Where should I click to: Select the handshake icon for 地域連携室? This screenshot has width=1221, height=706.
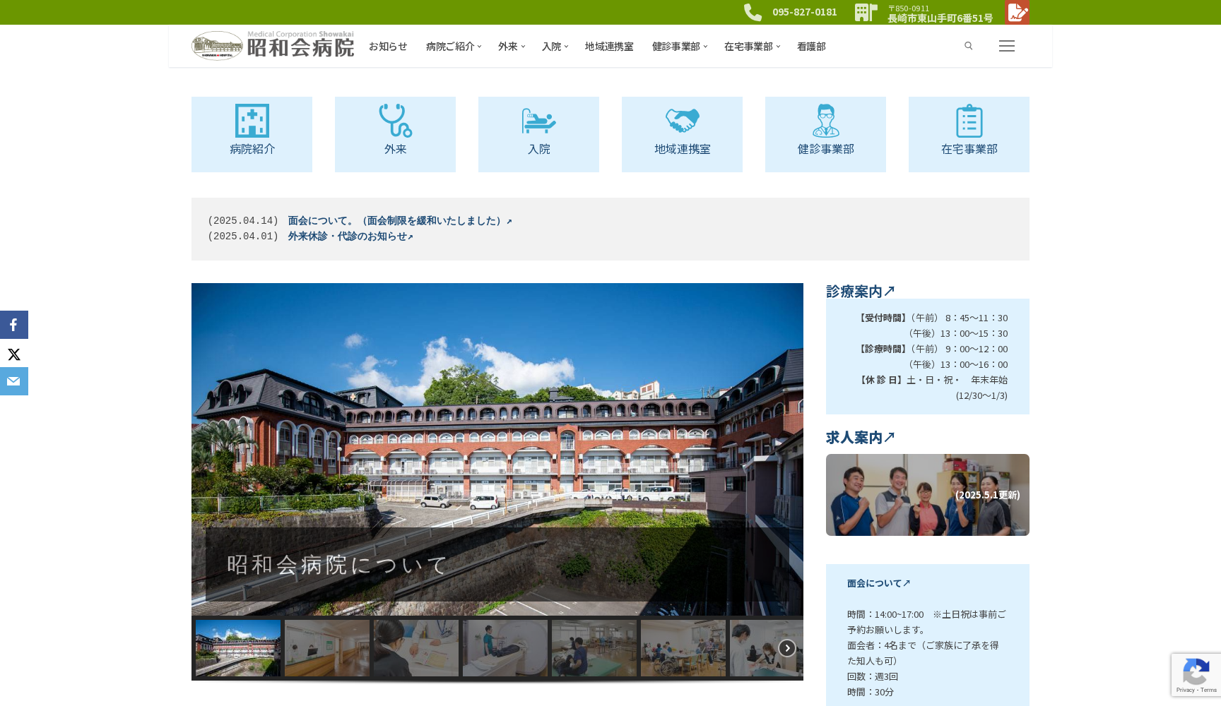click(682, 119)
